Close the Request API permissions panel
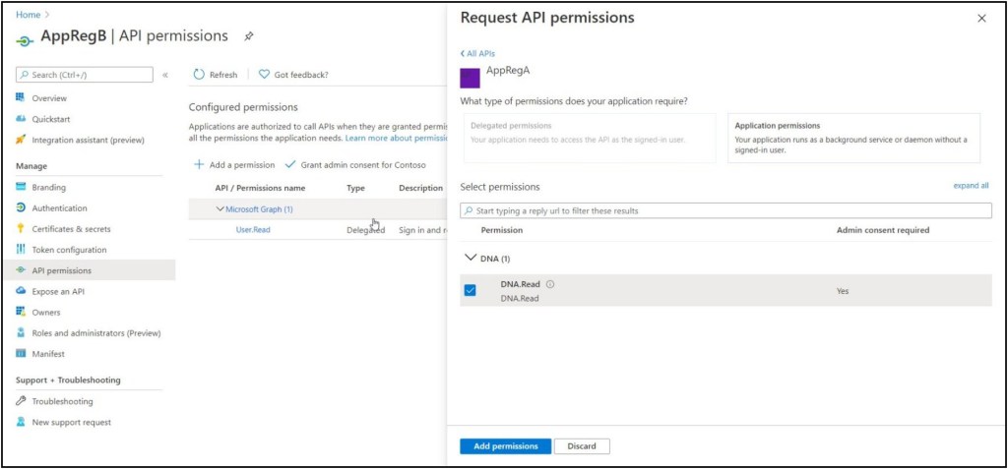 pos(980,19)
